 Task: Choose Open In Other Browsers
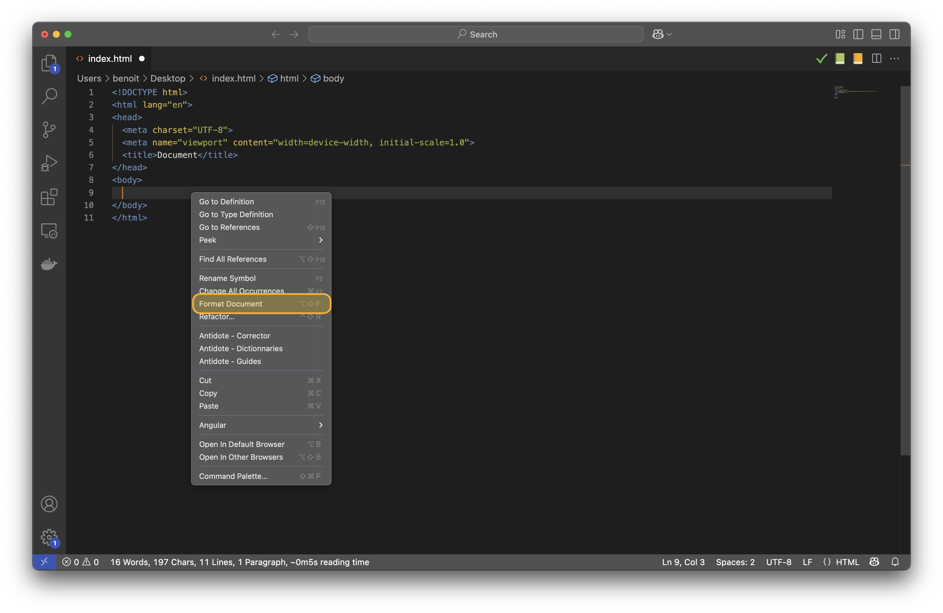(x=261, y=457)
